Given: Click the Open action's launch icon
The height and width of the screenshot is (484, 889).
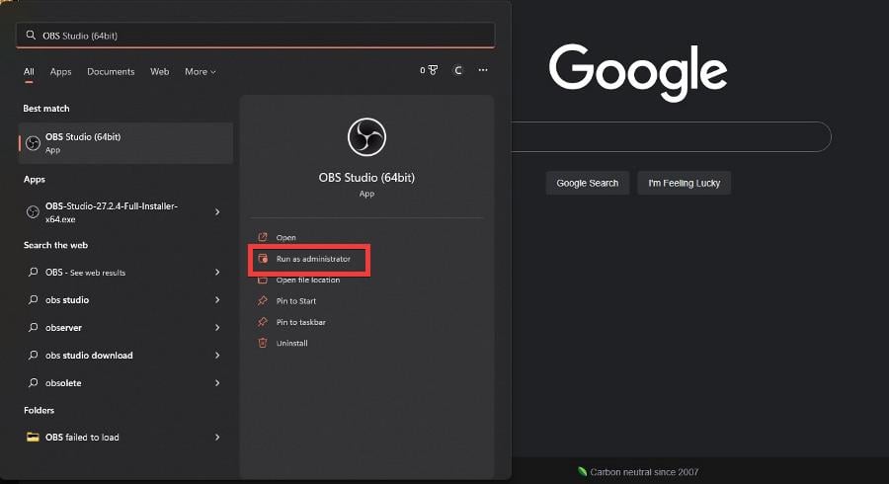Looking at the screenshot, I should coord(263,237).
